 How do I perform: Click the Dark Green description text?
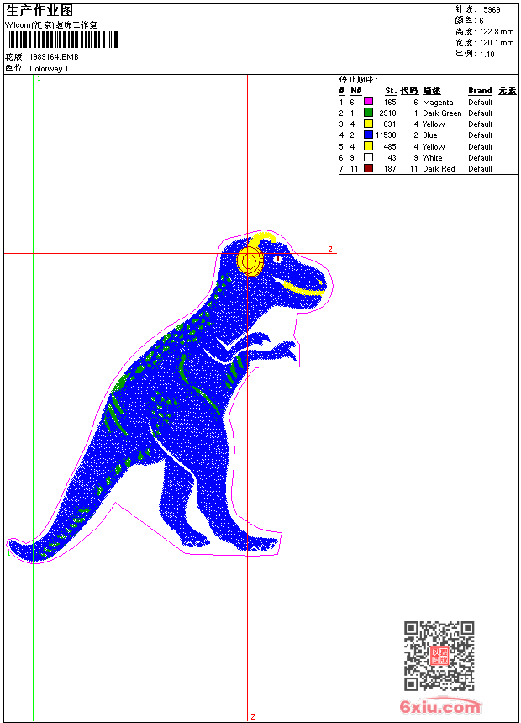pos(442,113)
